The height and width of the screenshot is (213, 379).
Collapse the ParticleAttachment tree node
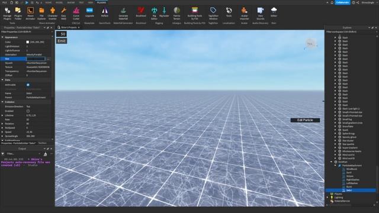(x=335, y=166)
